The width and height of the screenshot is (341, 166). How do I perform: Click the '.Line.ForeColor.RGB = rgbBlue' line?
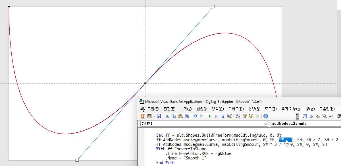(198, 153)
